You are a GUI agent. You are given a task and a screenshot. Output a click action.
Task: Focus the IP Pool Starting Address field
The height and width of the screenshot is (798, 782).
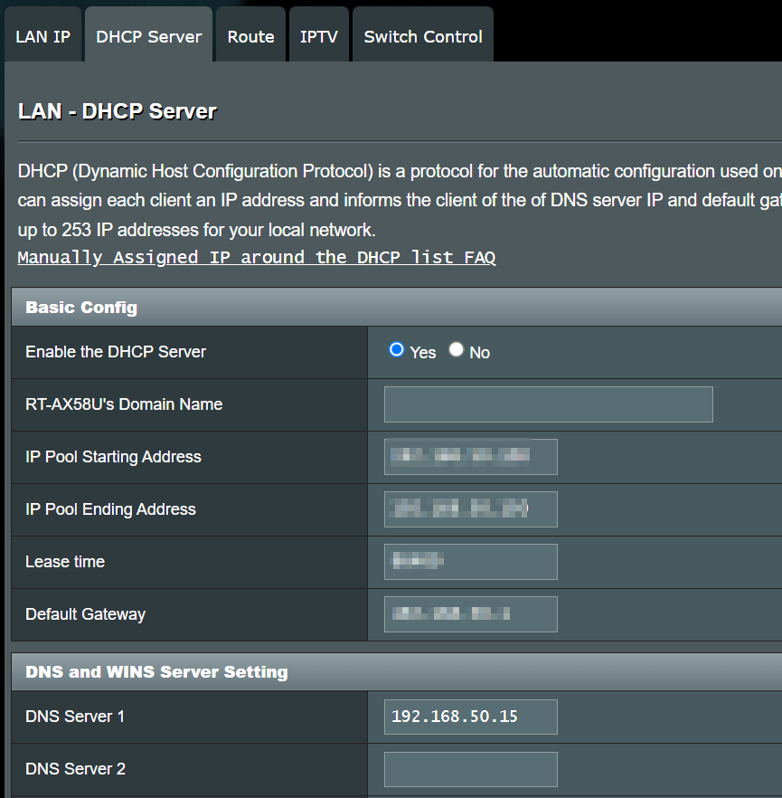(470, 457)
